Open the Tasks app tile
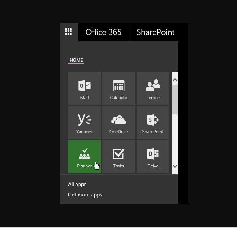 119,157
